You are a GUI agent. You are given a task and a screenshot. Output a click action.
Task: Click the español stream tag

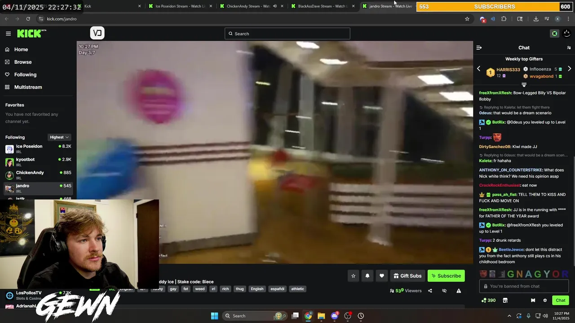(277, 289)
